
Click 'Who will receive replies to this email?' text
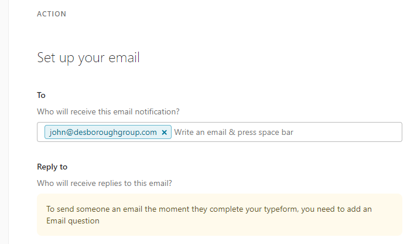[104, 183]
